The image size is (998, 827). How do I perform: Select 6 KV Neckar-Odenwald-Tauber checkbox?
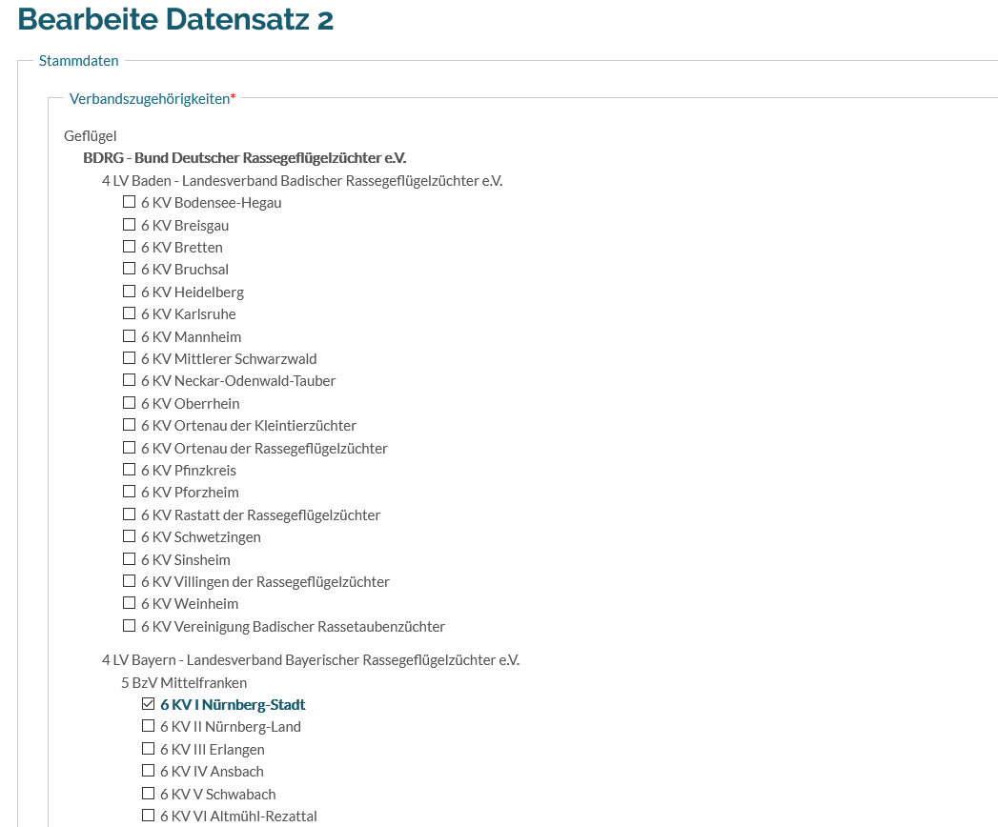click(x=129, y=380)
